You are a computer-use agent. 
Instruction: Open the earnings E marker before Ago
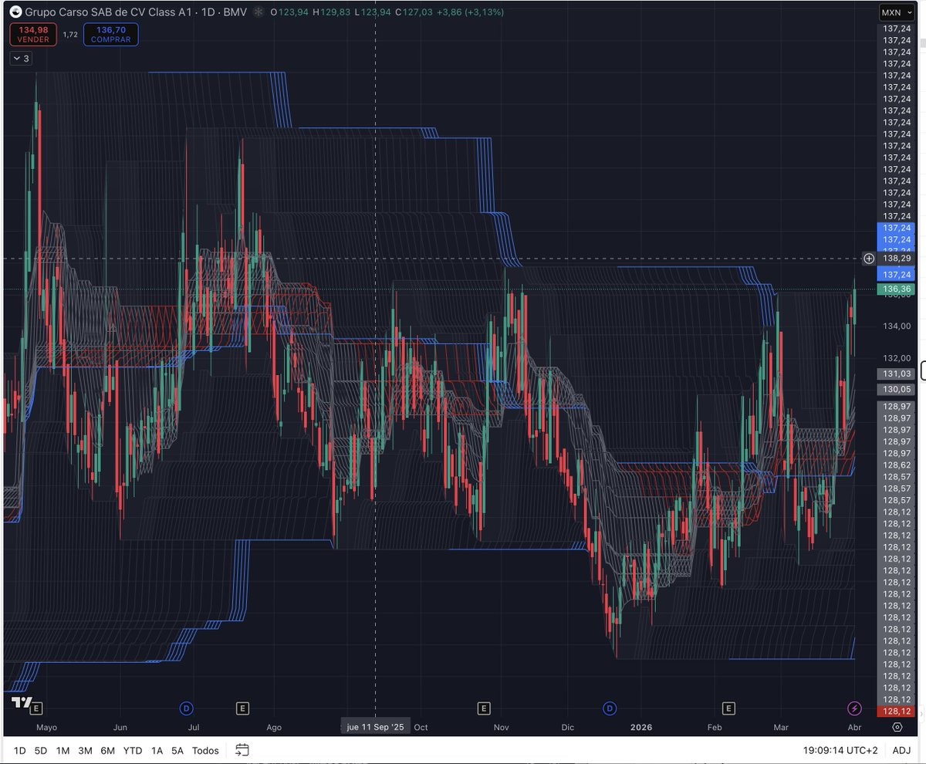242,708
